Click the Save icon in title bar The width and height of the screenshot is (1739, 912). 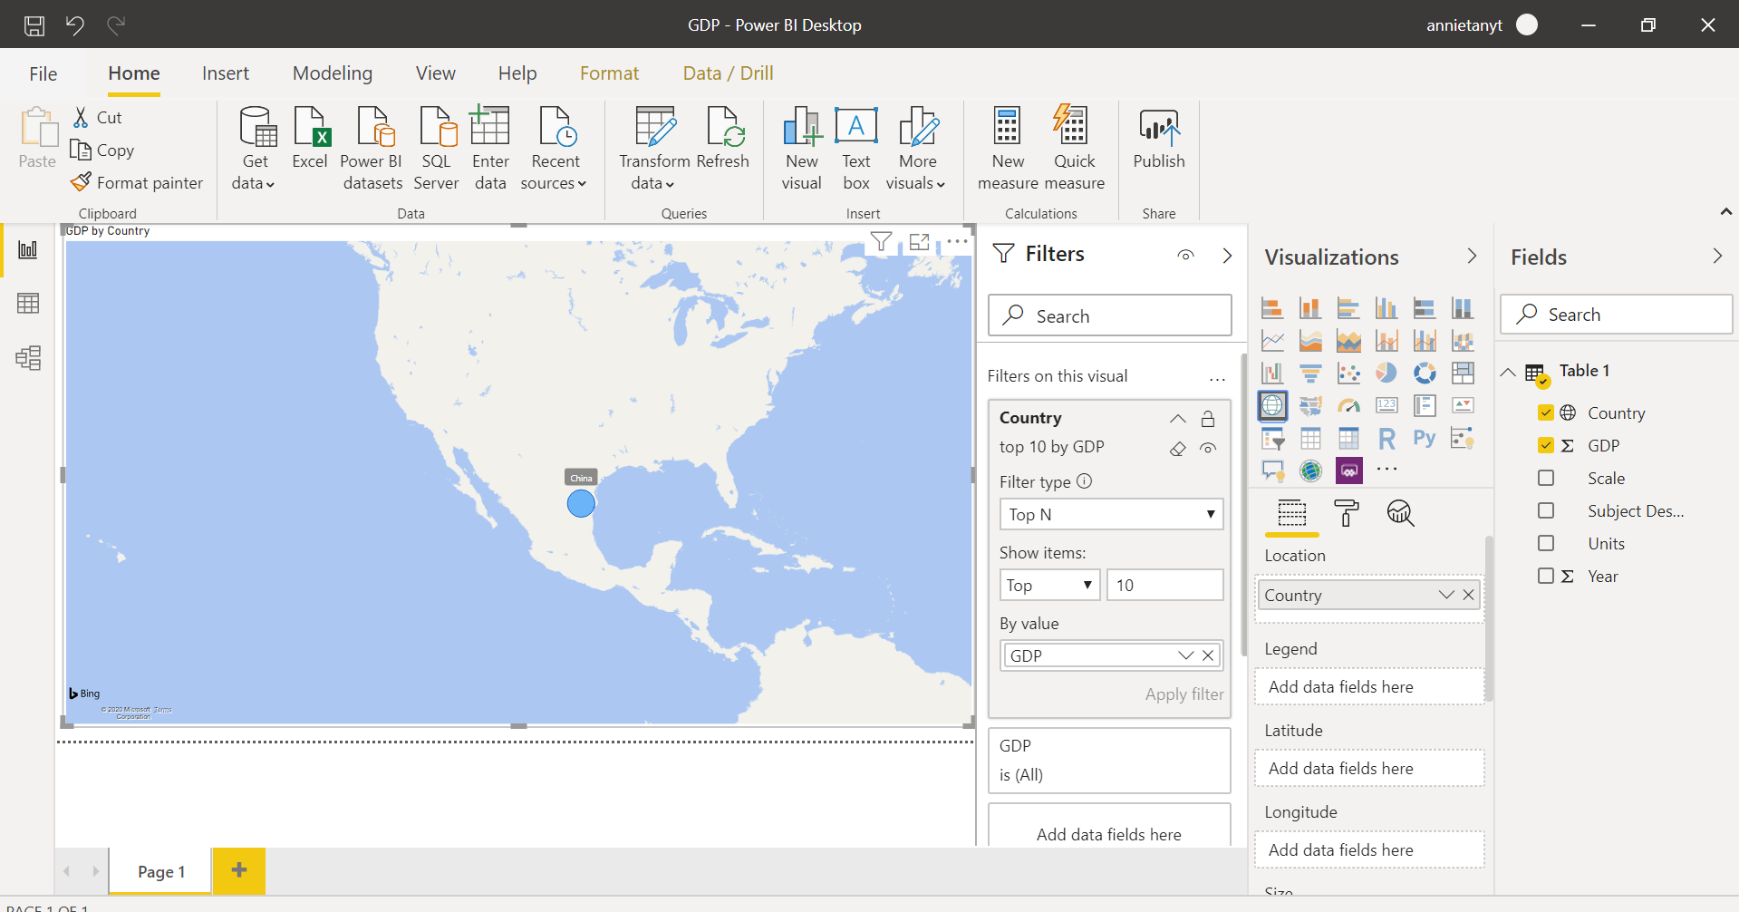coord(34,25)
